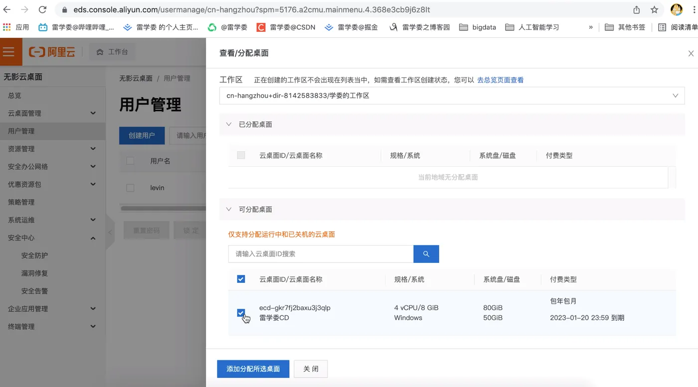Tick the checkbox for user levin
The image size is (698, 387).
tap(130, 188)
